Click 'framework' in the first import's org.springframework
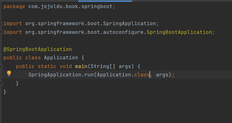Viewport: 232px width, 123px height. (70, 24)
